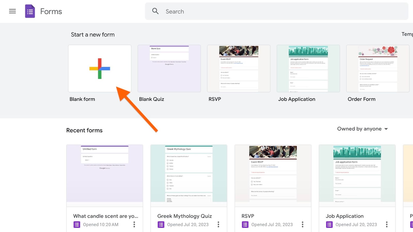This screenshot has width=413, height=232.
Task: Open more options for candle scent form
Action: click(x=134, y=225)
